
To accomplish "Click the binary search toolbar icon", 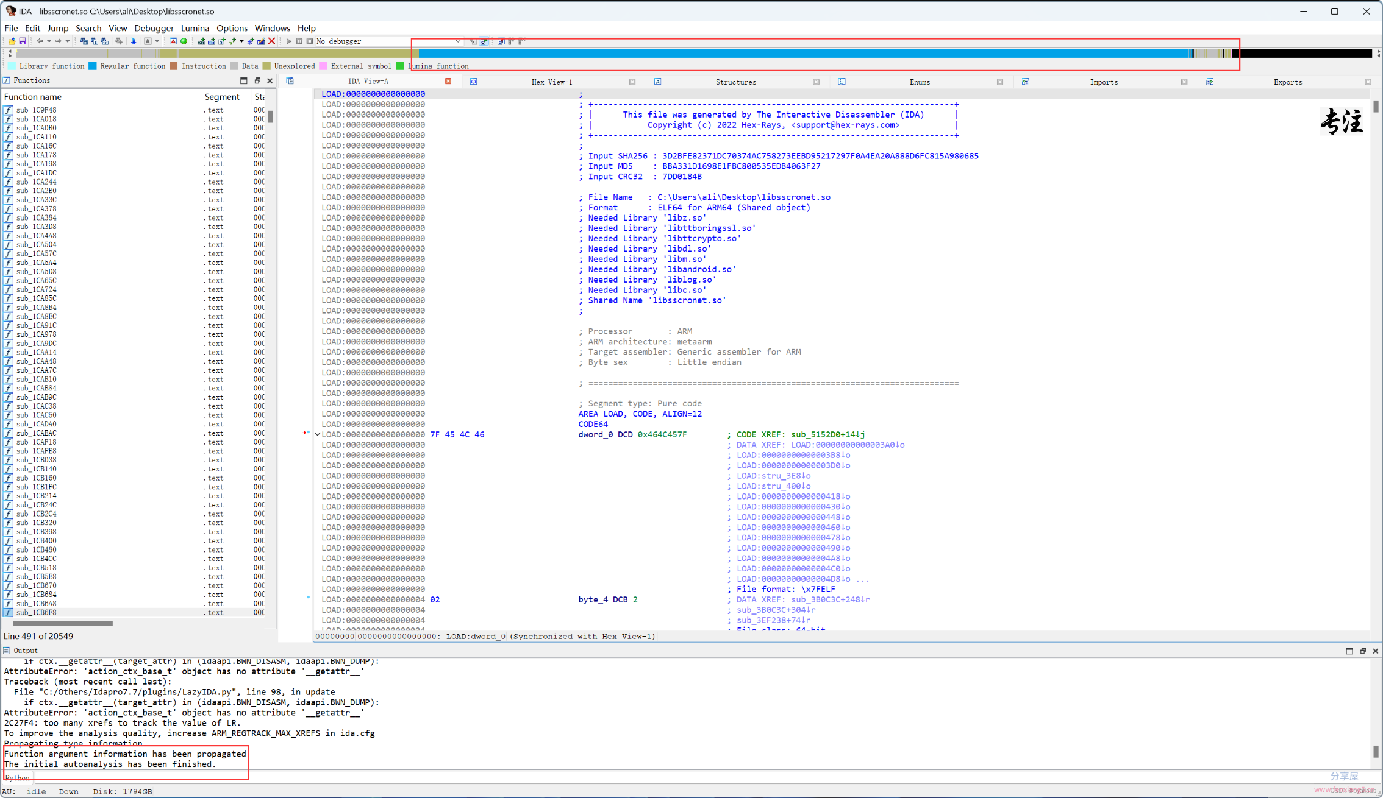I will point(105,41).
